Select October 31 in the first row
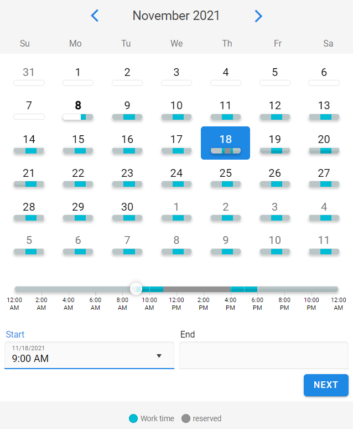This screenshot has width=353, height=429. tap(29, 75)
